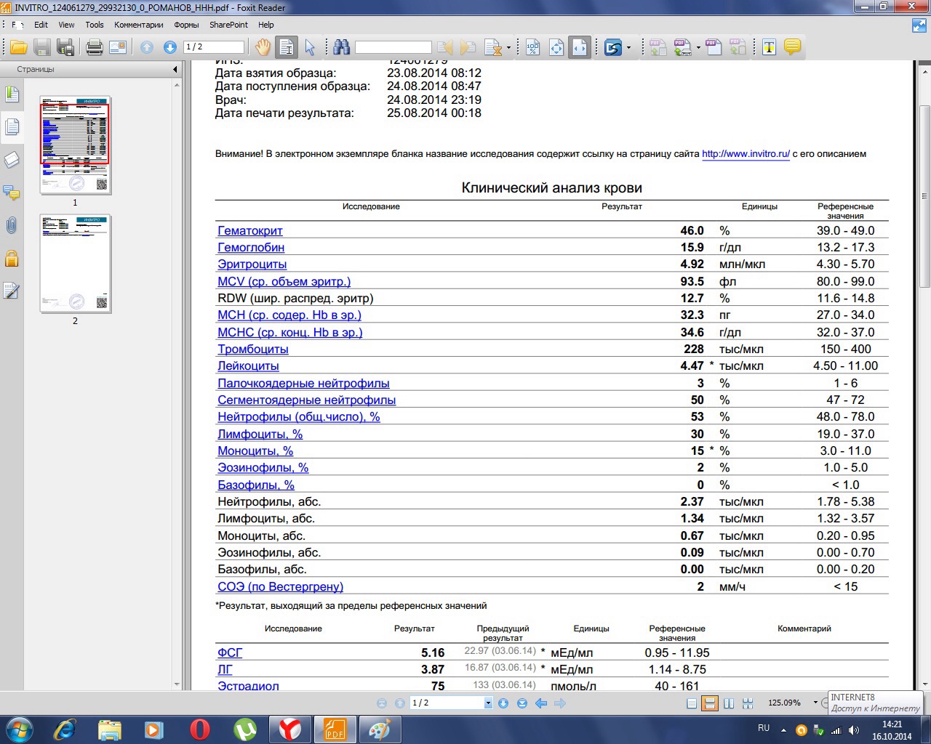
Task: Select the Hand tool
Action: point(263,48)
